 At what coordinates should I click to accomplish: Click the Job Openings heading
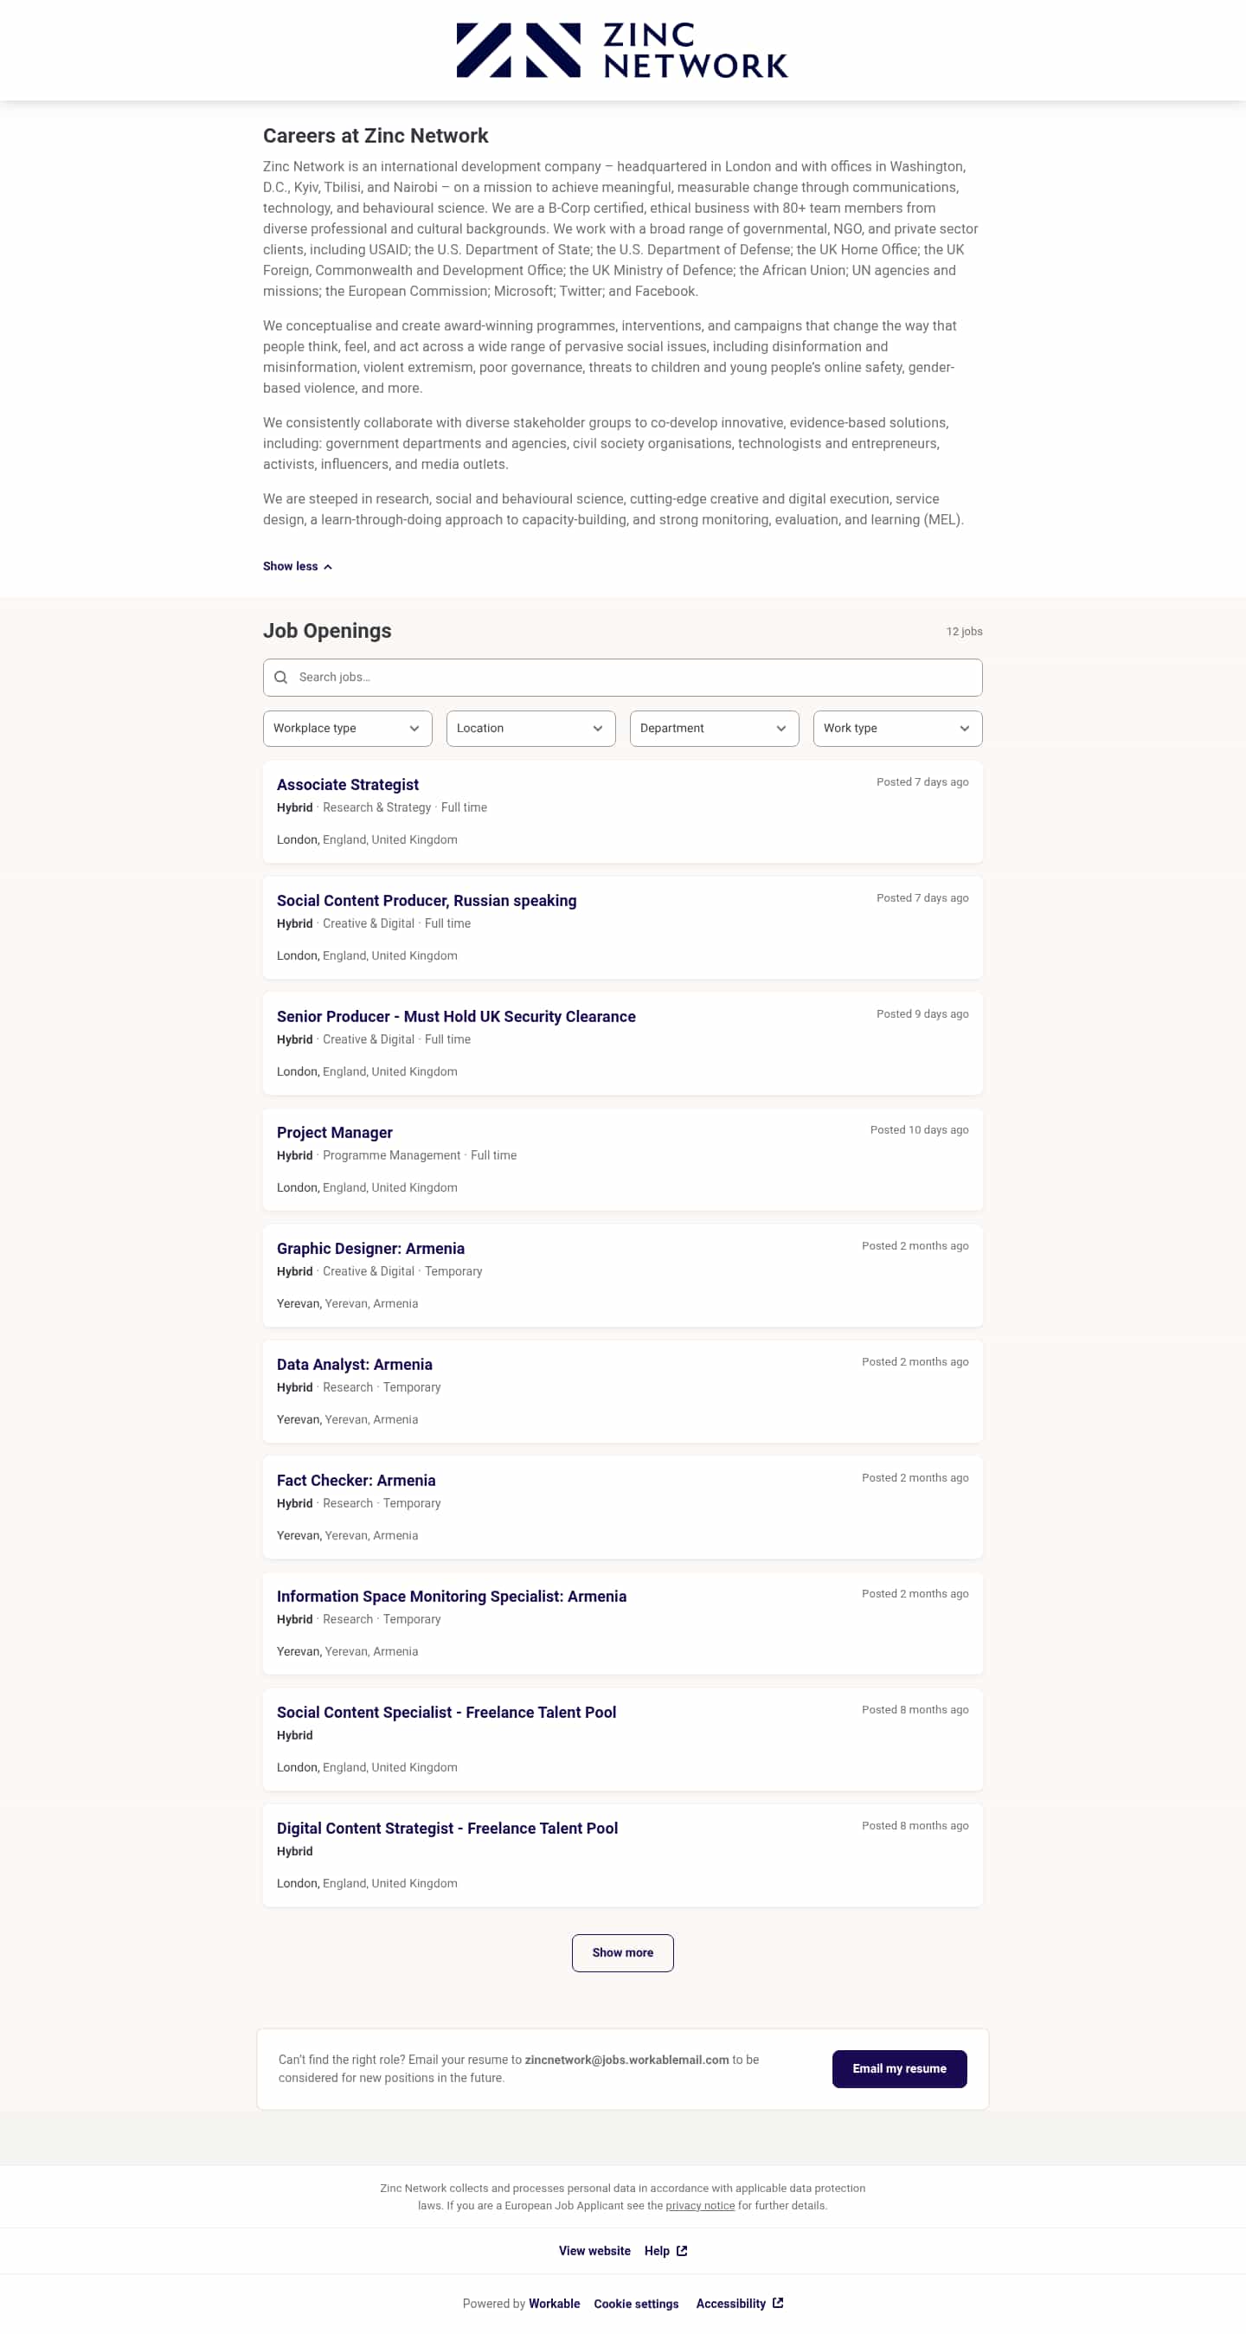click(327, 631)
